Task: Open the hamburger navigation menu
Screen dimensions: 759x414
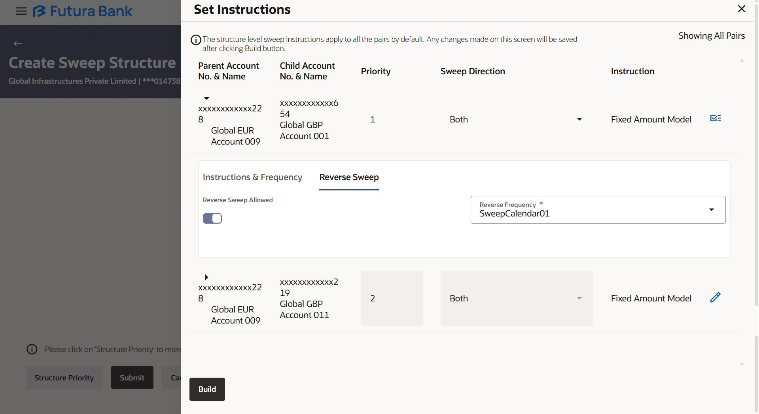Action: pyautogui.click(x=21, y=11)
